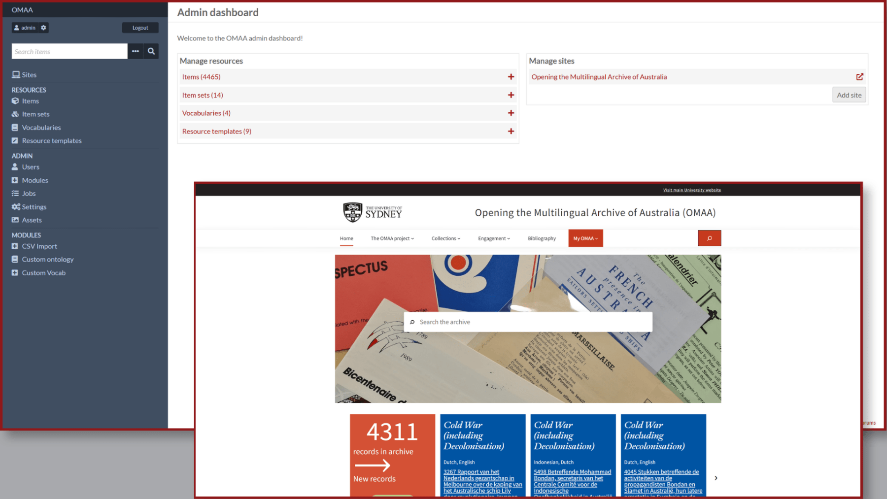Click the Custom ontology icon
Image resolution: width=887 pixels, height=499 pixels.
click(x=15, y=260)
